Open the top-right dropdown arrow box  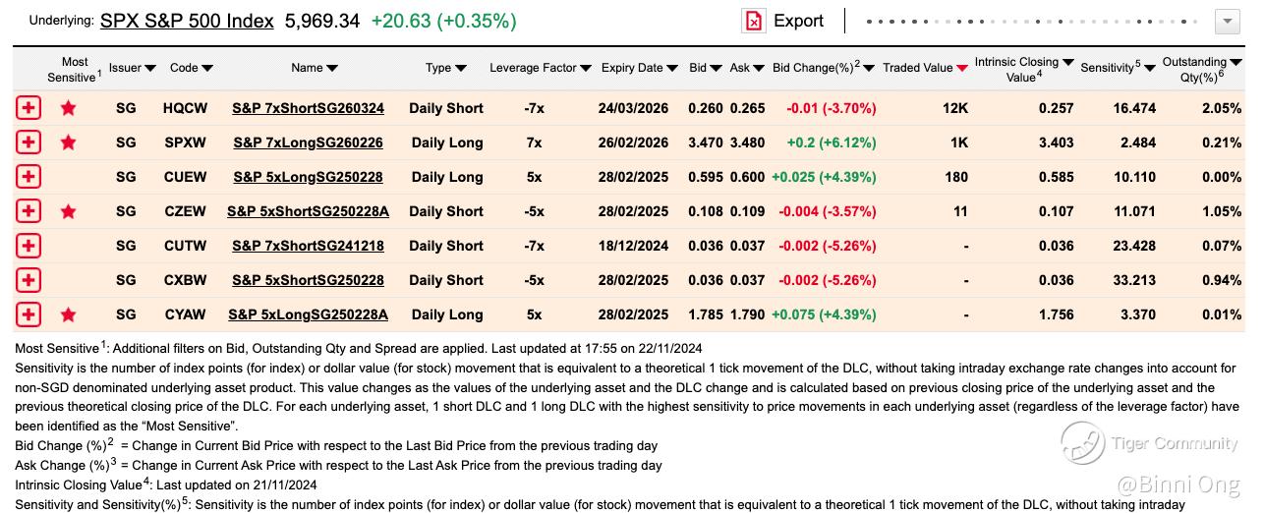[x=1228, y=22]
